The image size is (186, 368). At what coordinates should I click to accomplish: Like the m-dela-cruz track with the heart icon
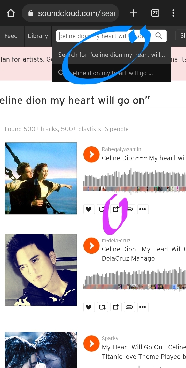89,307
